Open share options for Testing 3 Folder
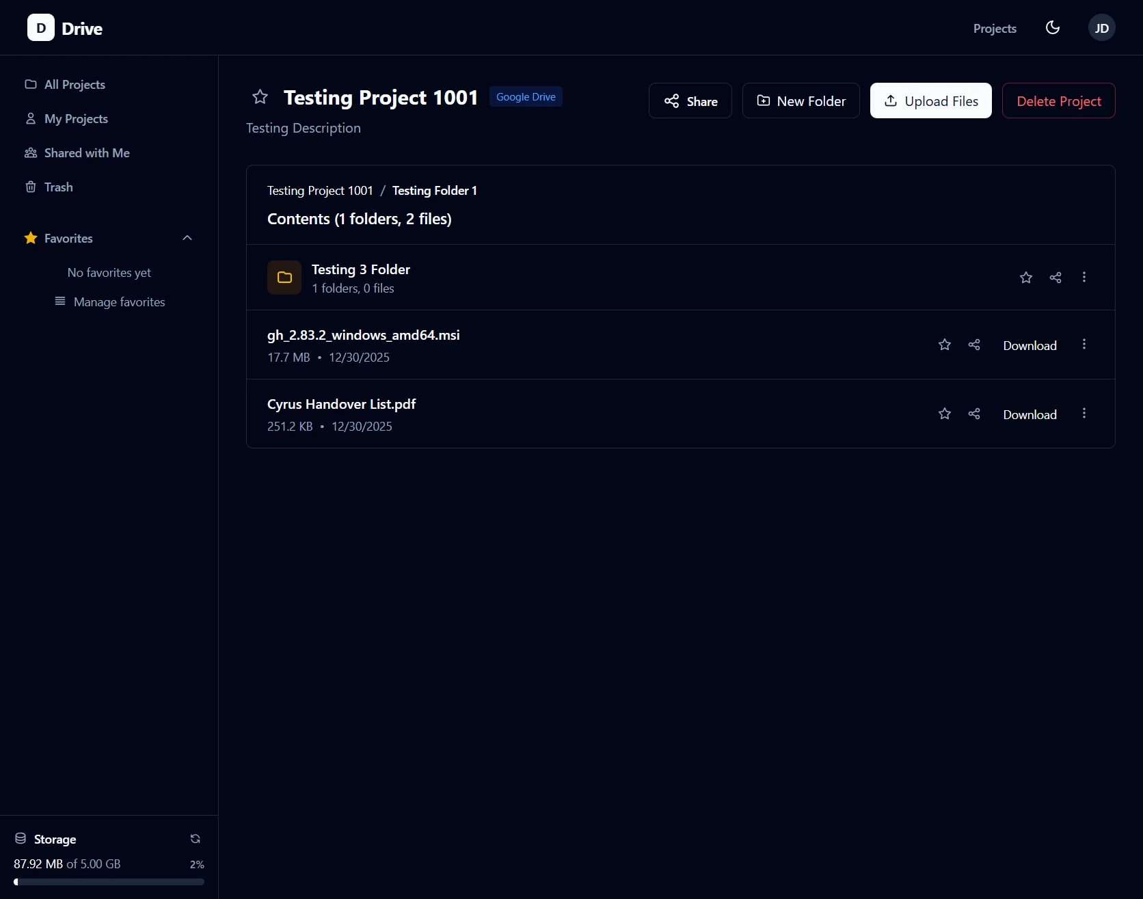This screenshot has width=1143, height=899. coord(1055,278)
